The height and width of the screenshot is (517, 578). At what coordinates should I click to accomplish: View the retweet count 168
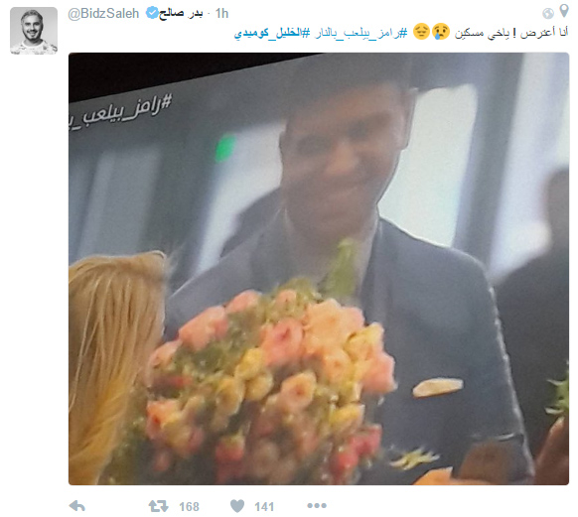tap(189, 507)
